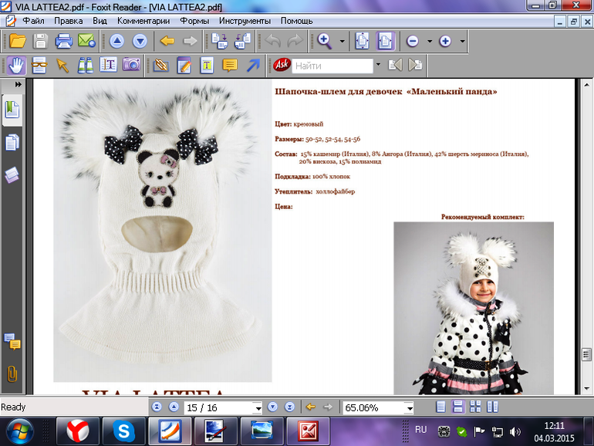Screen dimensions: 594x446
Task: Open the binoculars search tool
Action: click(x=85, y=66)
